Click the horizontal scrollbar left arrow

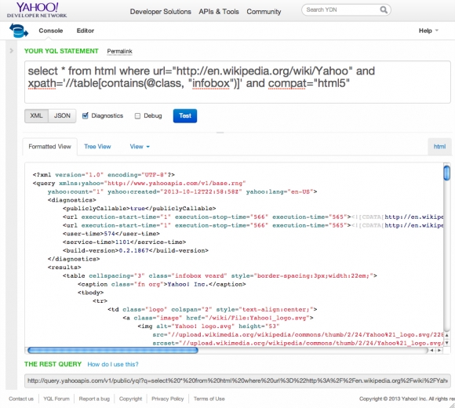point(432,350)
